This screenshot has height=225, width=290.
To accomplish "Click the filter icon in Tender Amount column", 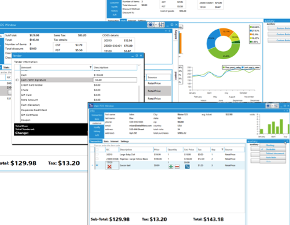I will [91, 67].
